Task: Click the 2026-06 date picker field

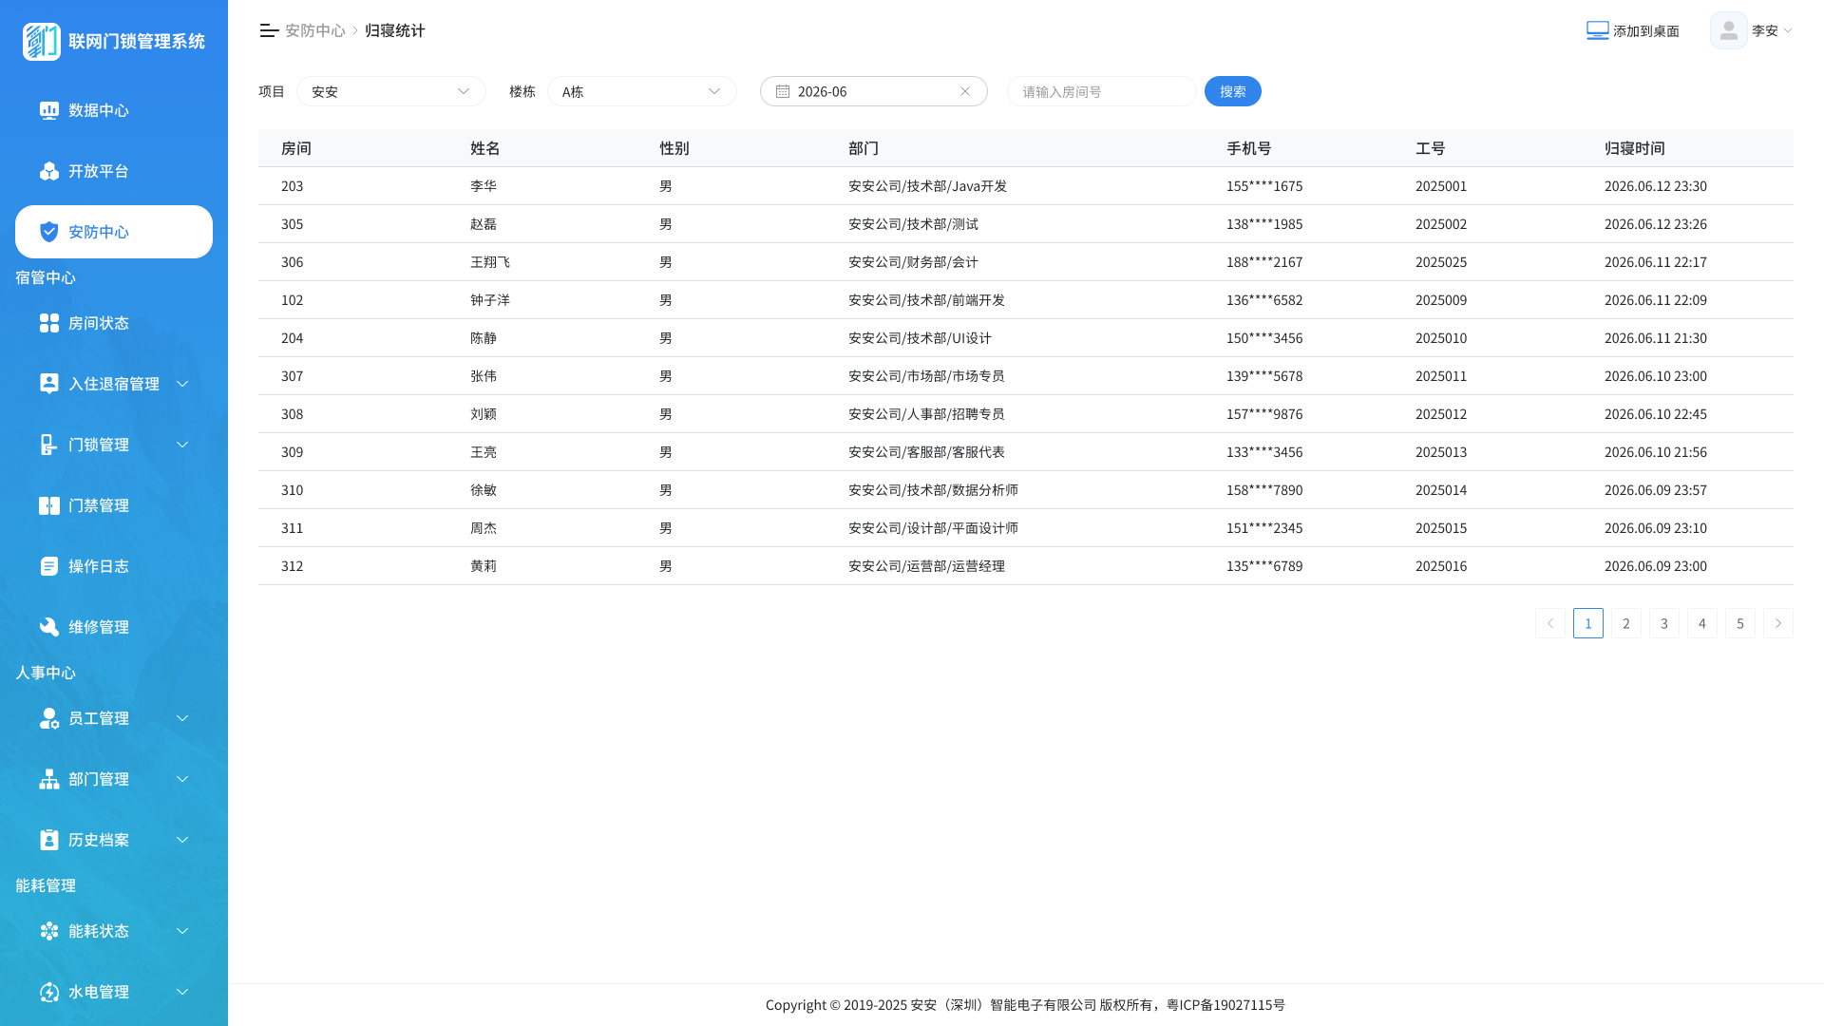Action: point(874,91)
